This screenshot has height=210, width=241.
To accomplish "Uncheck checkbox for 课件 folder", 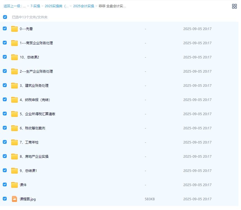I will (5, 184).
